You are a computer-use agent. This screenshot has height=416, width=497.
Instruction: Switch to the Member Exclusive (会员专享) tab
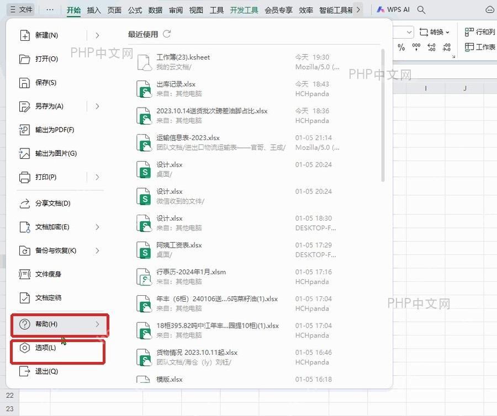(279, 10)
